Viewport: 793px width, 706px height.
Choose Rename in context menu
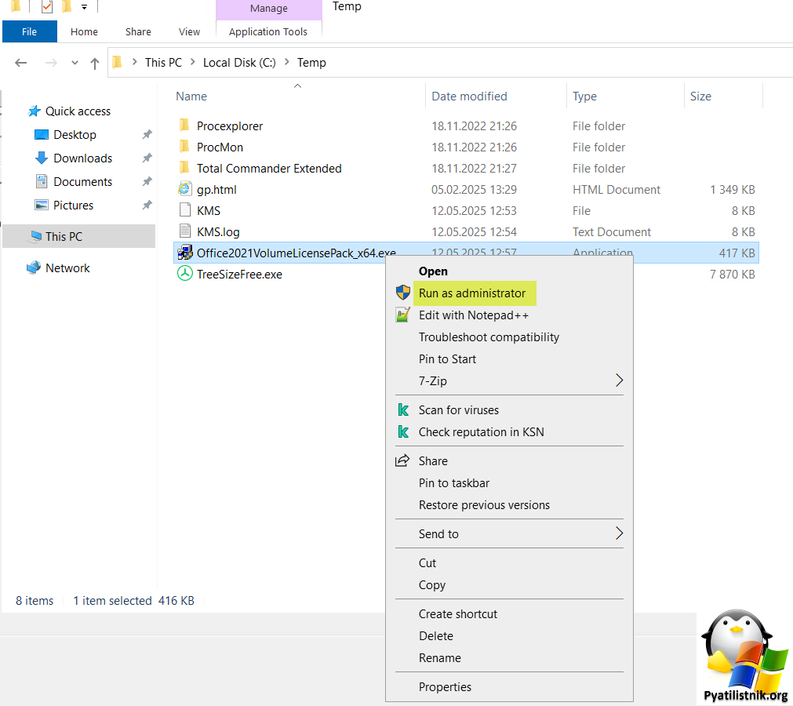coord(509,658)
